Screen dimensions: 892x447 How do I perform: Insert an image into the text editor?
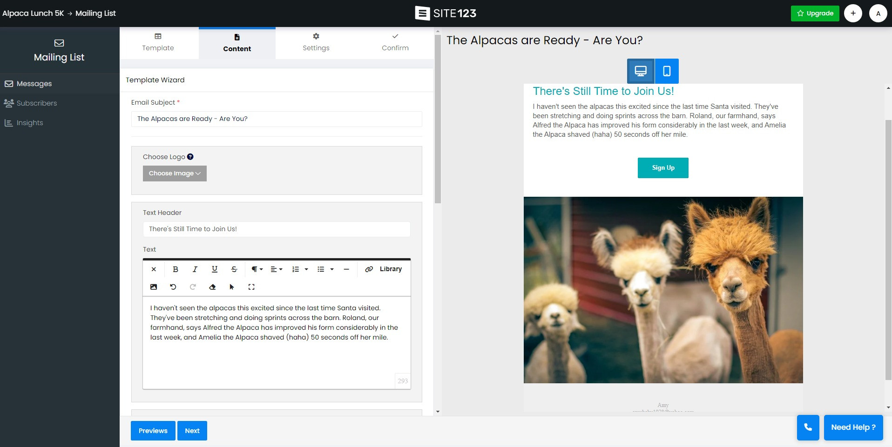pos(154,287)
